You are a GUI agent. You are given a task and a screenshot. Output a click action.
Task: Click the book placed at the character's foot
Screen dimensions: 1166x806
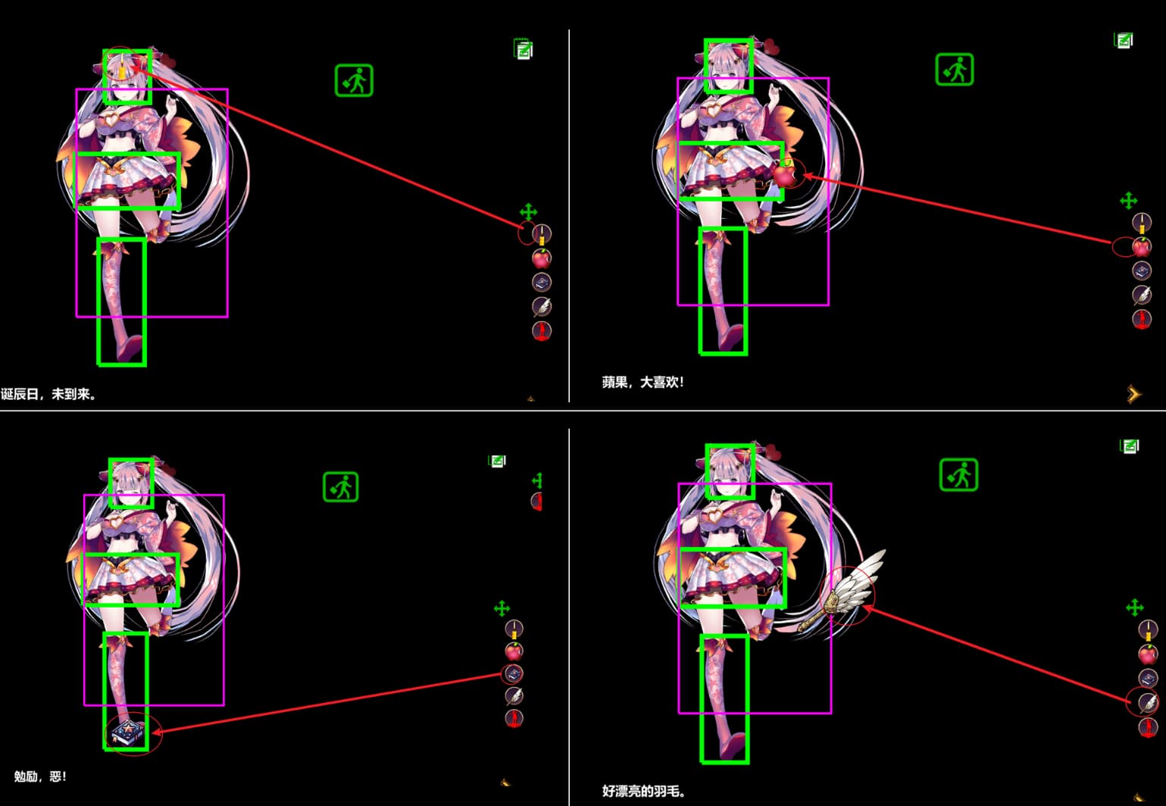point(124,733)
